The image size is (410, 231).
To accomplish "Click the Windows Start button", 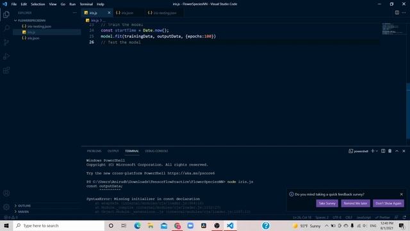I will [6, 225].
